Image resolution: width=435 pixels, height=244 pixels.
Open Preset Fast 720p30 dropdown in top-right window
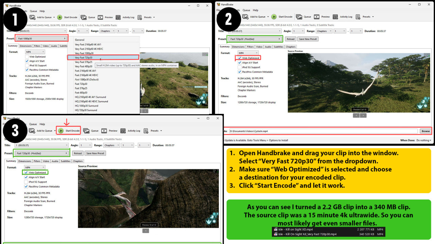(x=256, y=39)
